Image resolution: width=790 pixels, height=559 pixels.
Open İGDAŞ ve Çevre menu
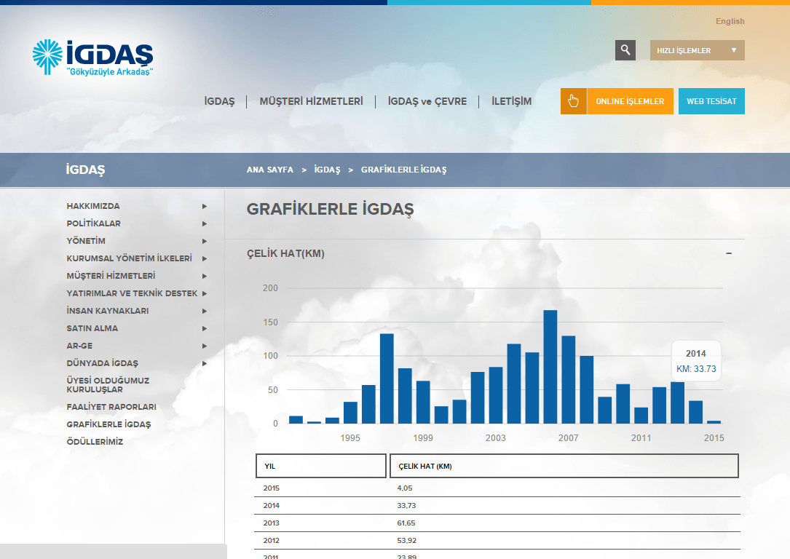pos(427,101)
